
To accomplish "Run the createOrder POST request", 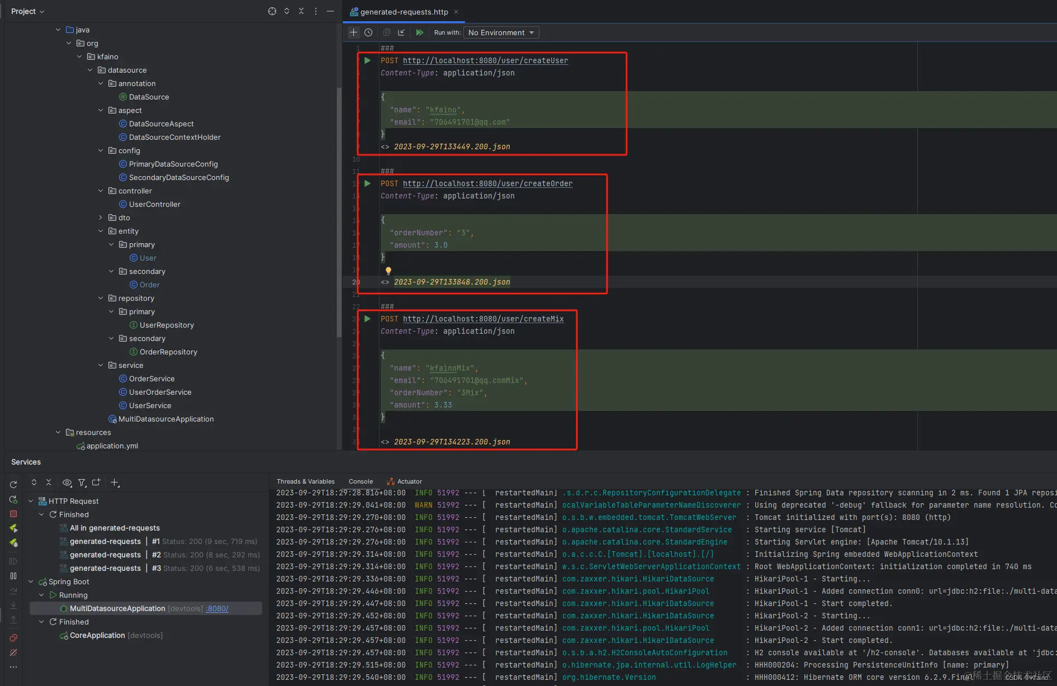I will tap(367, 183).
